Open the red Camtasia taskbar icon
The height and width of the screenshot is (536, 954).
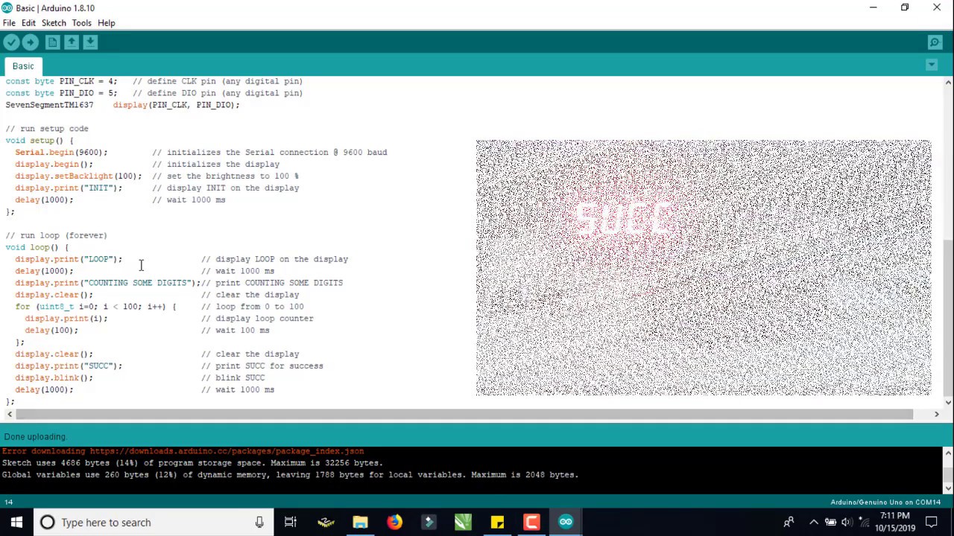531,523
